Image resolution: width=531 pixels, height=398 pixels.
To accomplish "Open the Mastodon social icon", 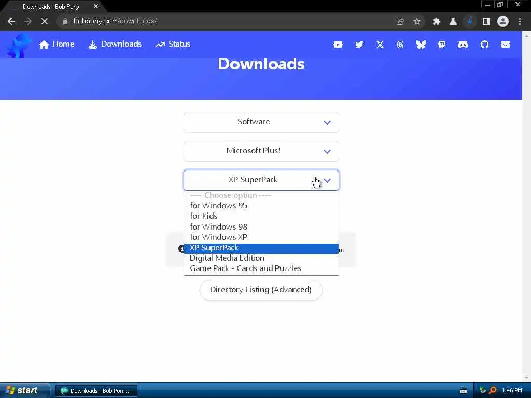I will (442, 45).
